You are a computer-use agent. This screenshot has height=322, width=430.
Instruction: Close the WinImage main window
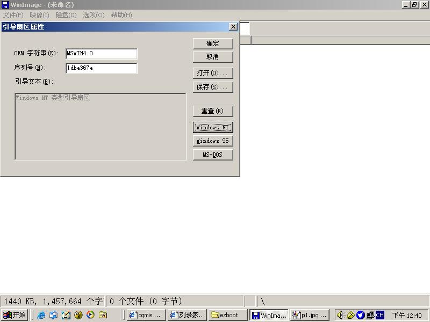(x=424, y=5)
